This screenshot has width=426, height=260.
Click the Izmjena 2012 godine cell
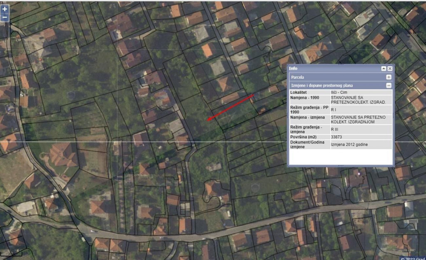(349, 144)
